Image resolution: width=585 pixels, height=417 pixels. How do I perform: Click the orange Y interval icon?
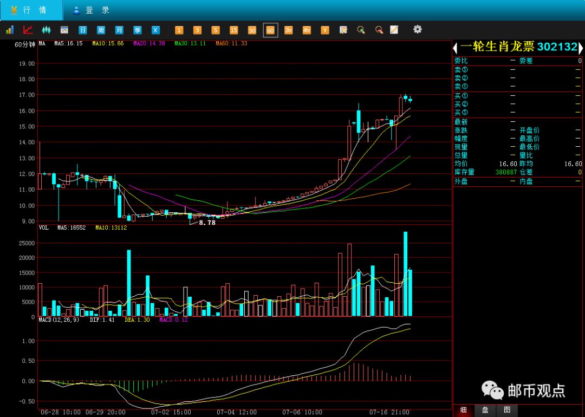tap(325, 30)
